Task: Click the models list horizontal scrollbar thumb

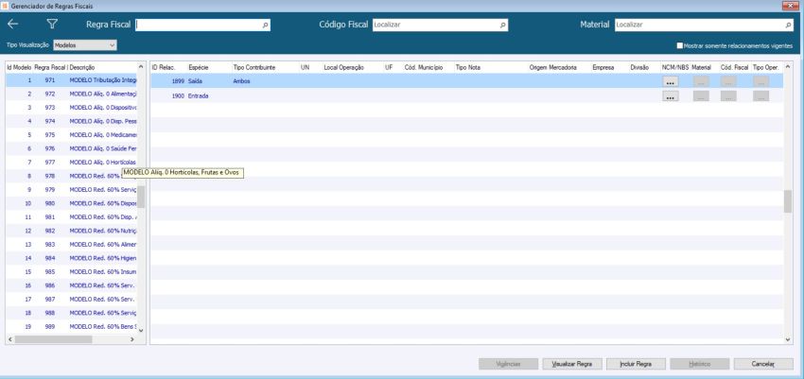Action: [53, 339]
